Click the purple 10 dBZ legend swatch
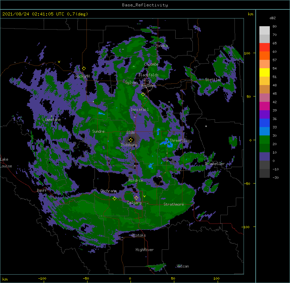290x283 pixels. [264, 157]
